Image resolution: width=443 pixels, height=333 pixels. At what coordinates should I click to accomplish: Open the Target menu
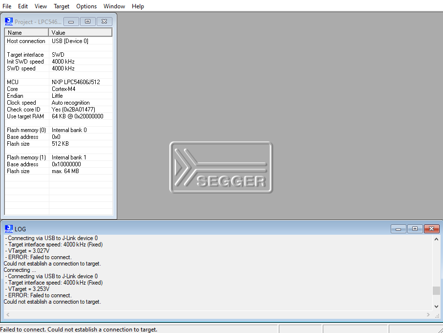point(62,6)
